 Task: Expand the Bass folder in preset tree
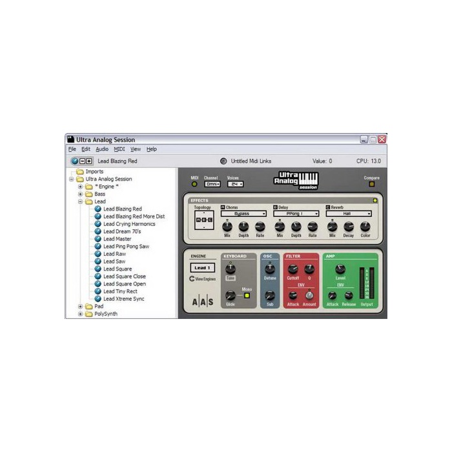pos(81,194)
